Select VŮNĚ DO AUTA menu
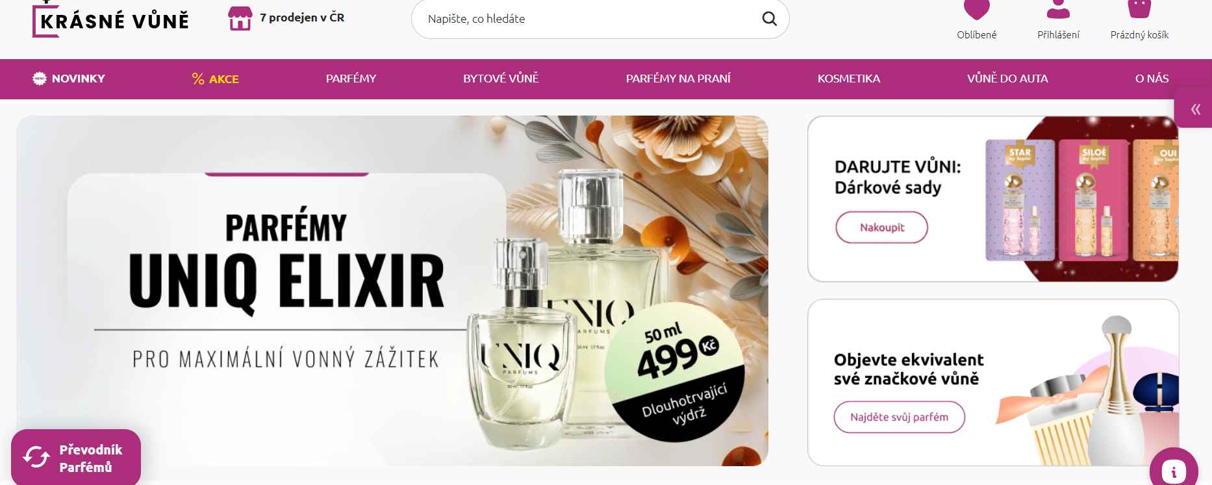This screenshot has height=485, width=1212. point(1007,79)
